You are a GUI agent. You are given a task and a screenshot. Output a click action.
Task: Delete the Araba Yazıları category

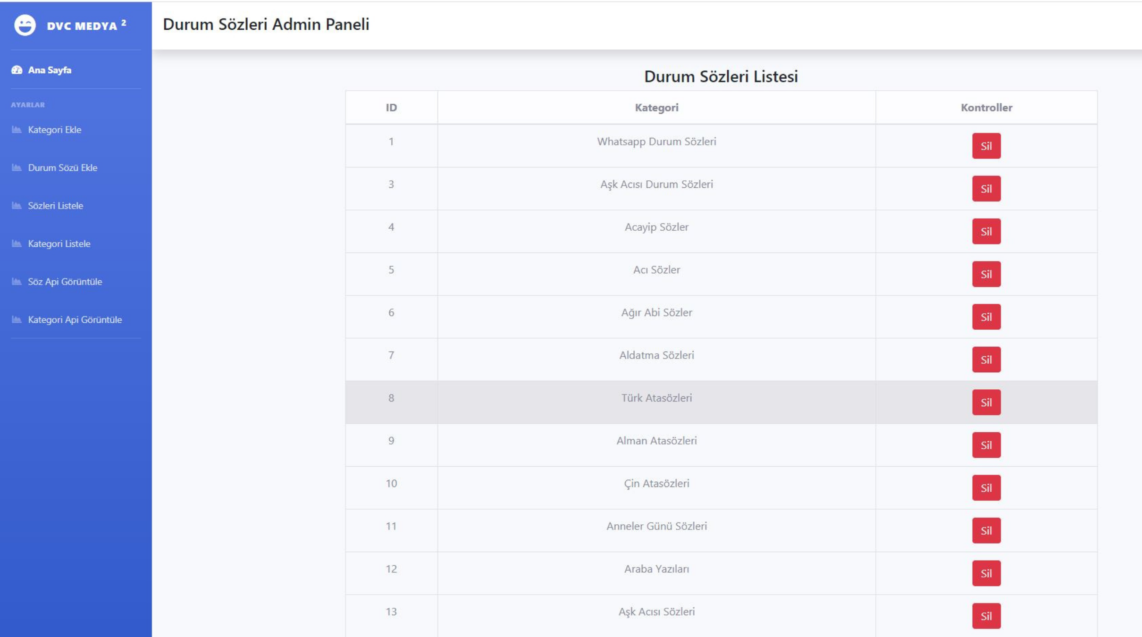click(x=986, y=573)
